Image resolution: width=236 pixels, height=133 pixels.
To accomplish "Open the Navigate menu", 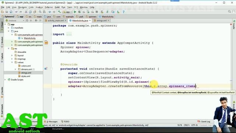I will pyautogui.click(x=22, y=7).
